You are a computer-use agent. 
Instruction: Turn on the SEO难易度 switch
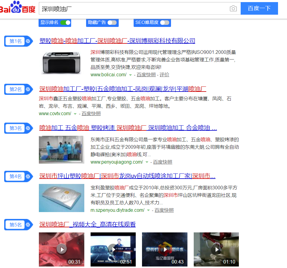[165, 22]
